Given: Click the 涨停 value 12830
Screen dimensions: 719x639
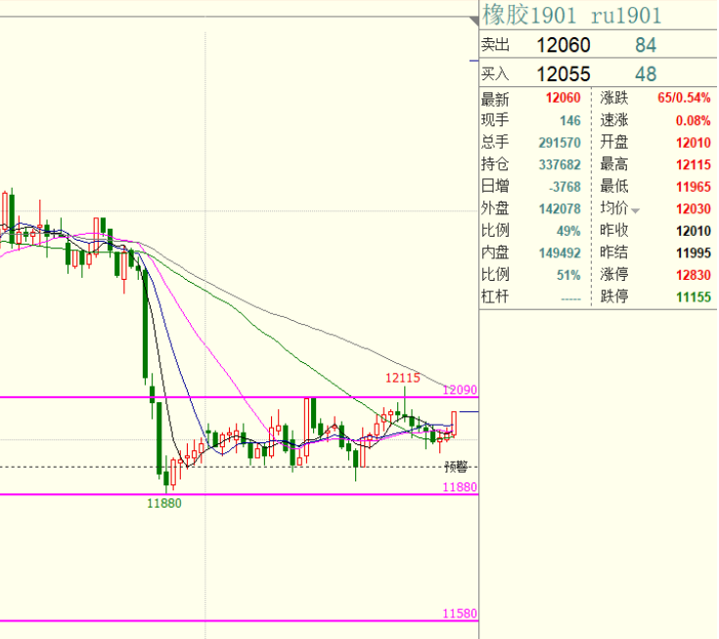Looking at the screenshot, I should click(x=694, y=275).
